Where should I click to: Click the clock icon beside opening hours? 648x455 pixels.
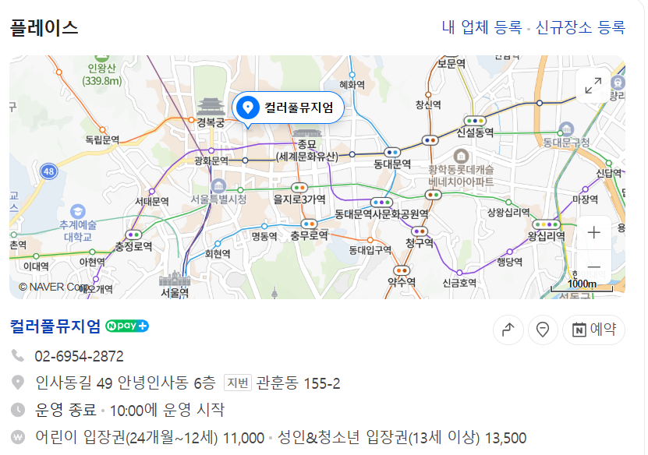pos(18,410)
